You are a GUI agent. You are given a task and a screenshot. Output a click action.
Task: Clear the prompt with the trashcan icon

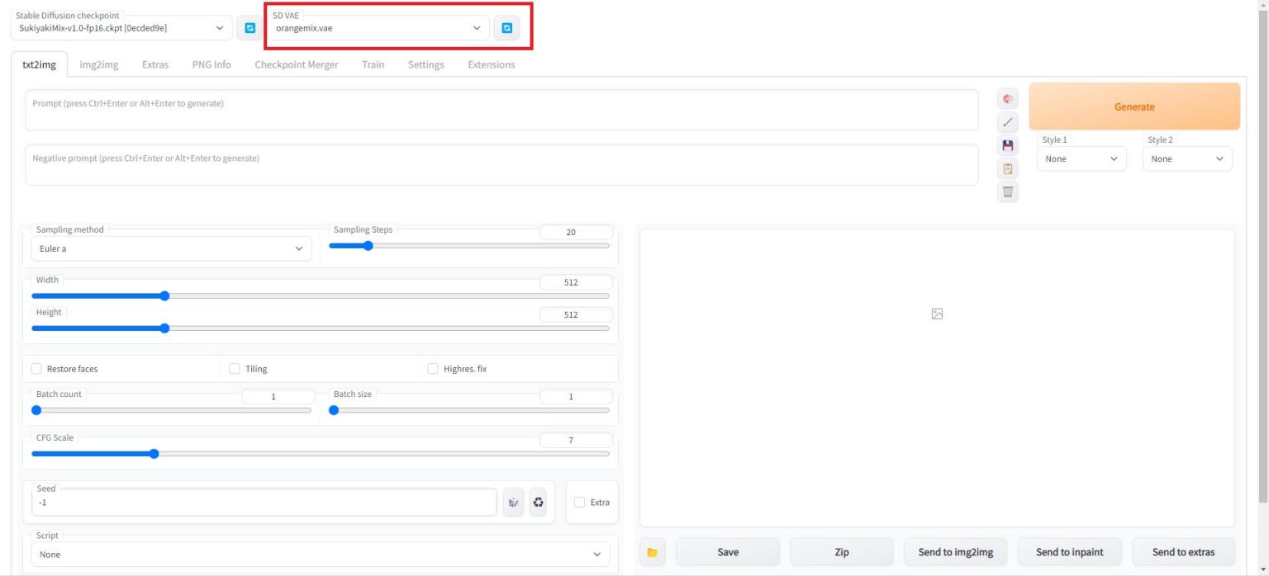point(1007,191)
